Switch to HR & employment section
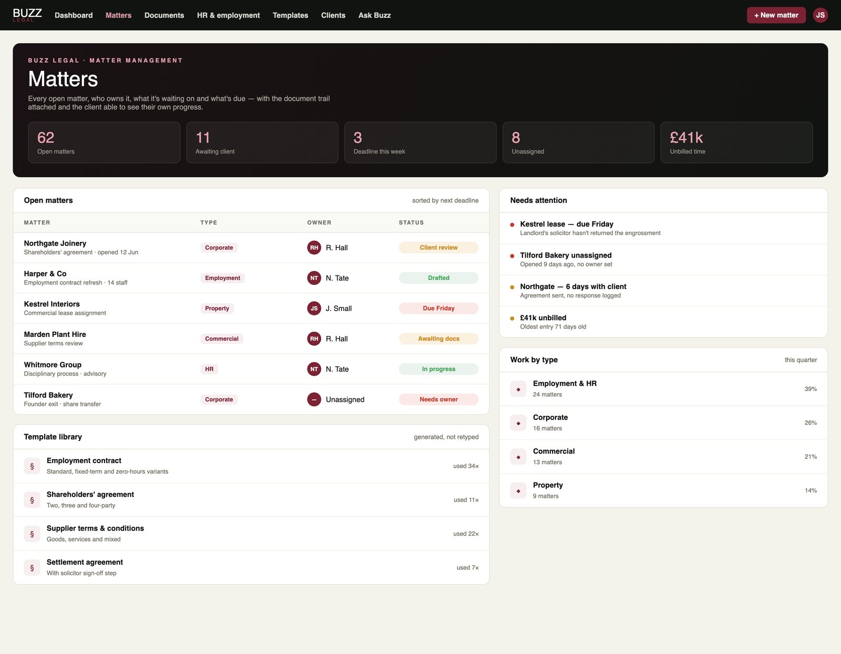This screenshot has width=841, height=654. point(228,15)
